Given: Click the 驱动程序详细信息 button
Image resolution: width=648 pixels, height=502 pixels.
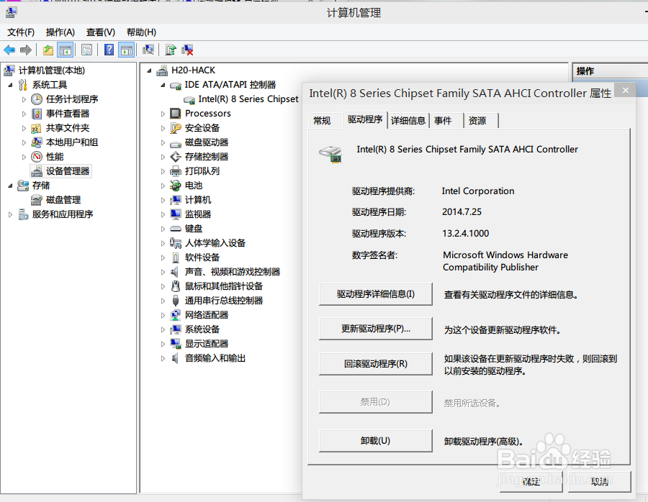Looking at the screenshot, I should (x=375, y=293).
